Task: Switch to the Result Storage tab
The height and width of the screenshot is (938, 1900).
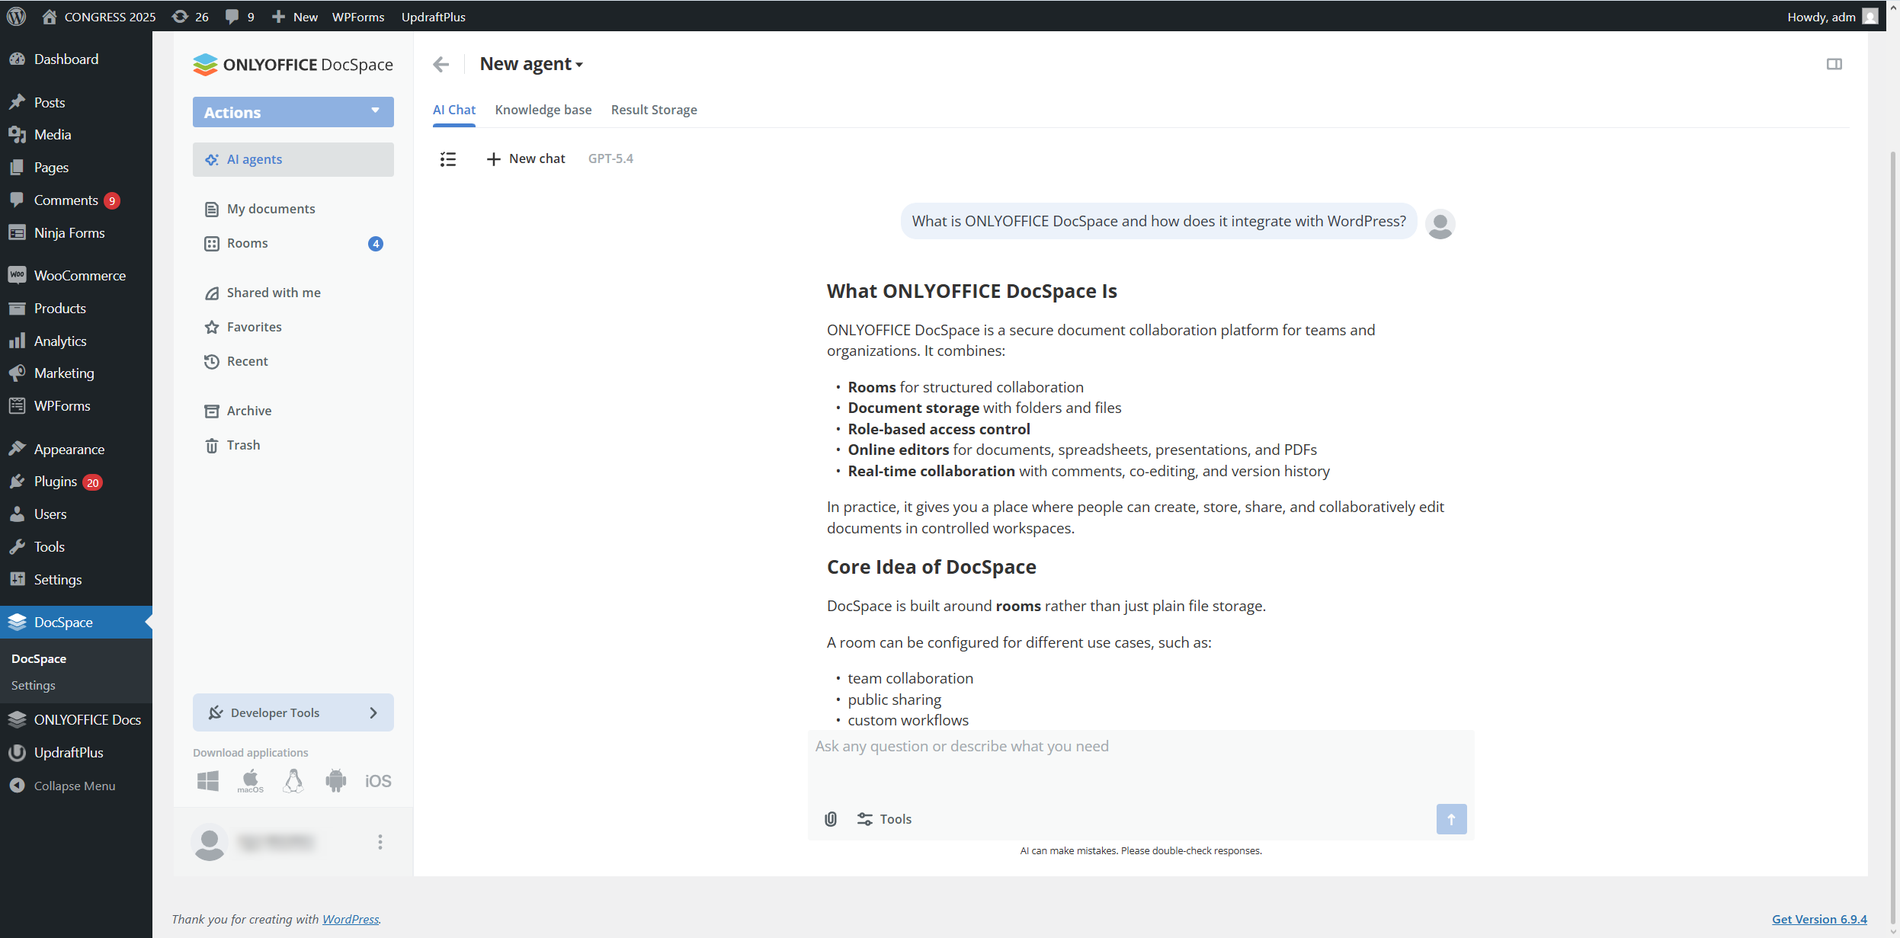Action: pos(653,110)
